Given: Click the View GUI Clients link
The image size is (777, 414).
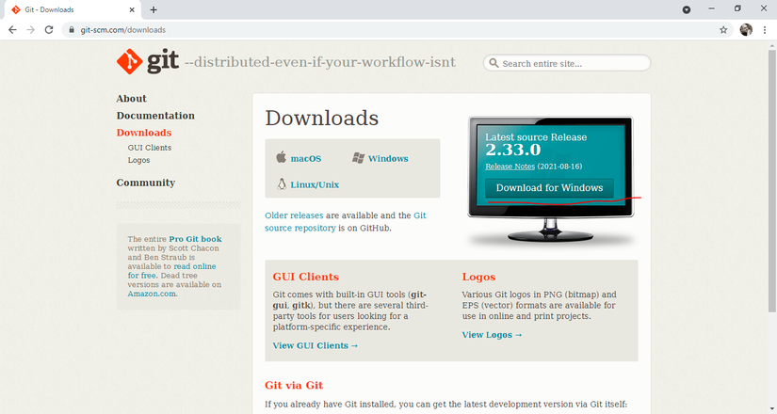Looking at the screenshot, I should tap(316, 345).
